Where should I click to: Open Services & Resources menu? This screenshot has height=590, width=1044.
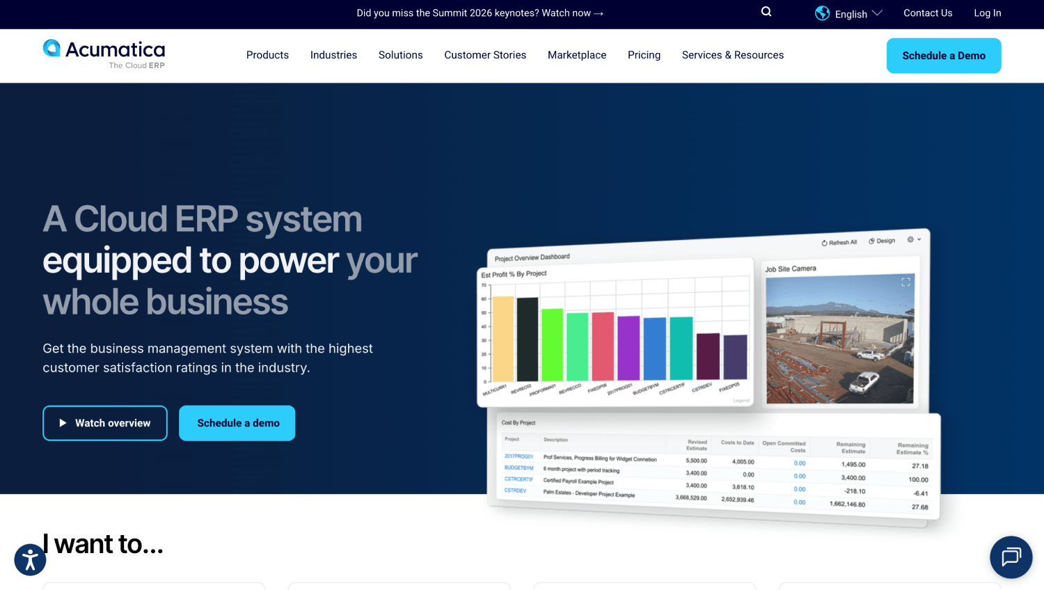coord(733,55)
